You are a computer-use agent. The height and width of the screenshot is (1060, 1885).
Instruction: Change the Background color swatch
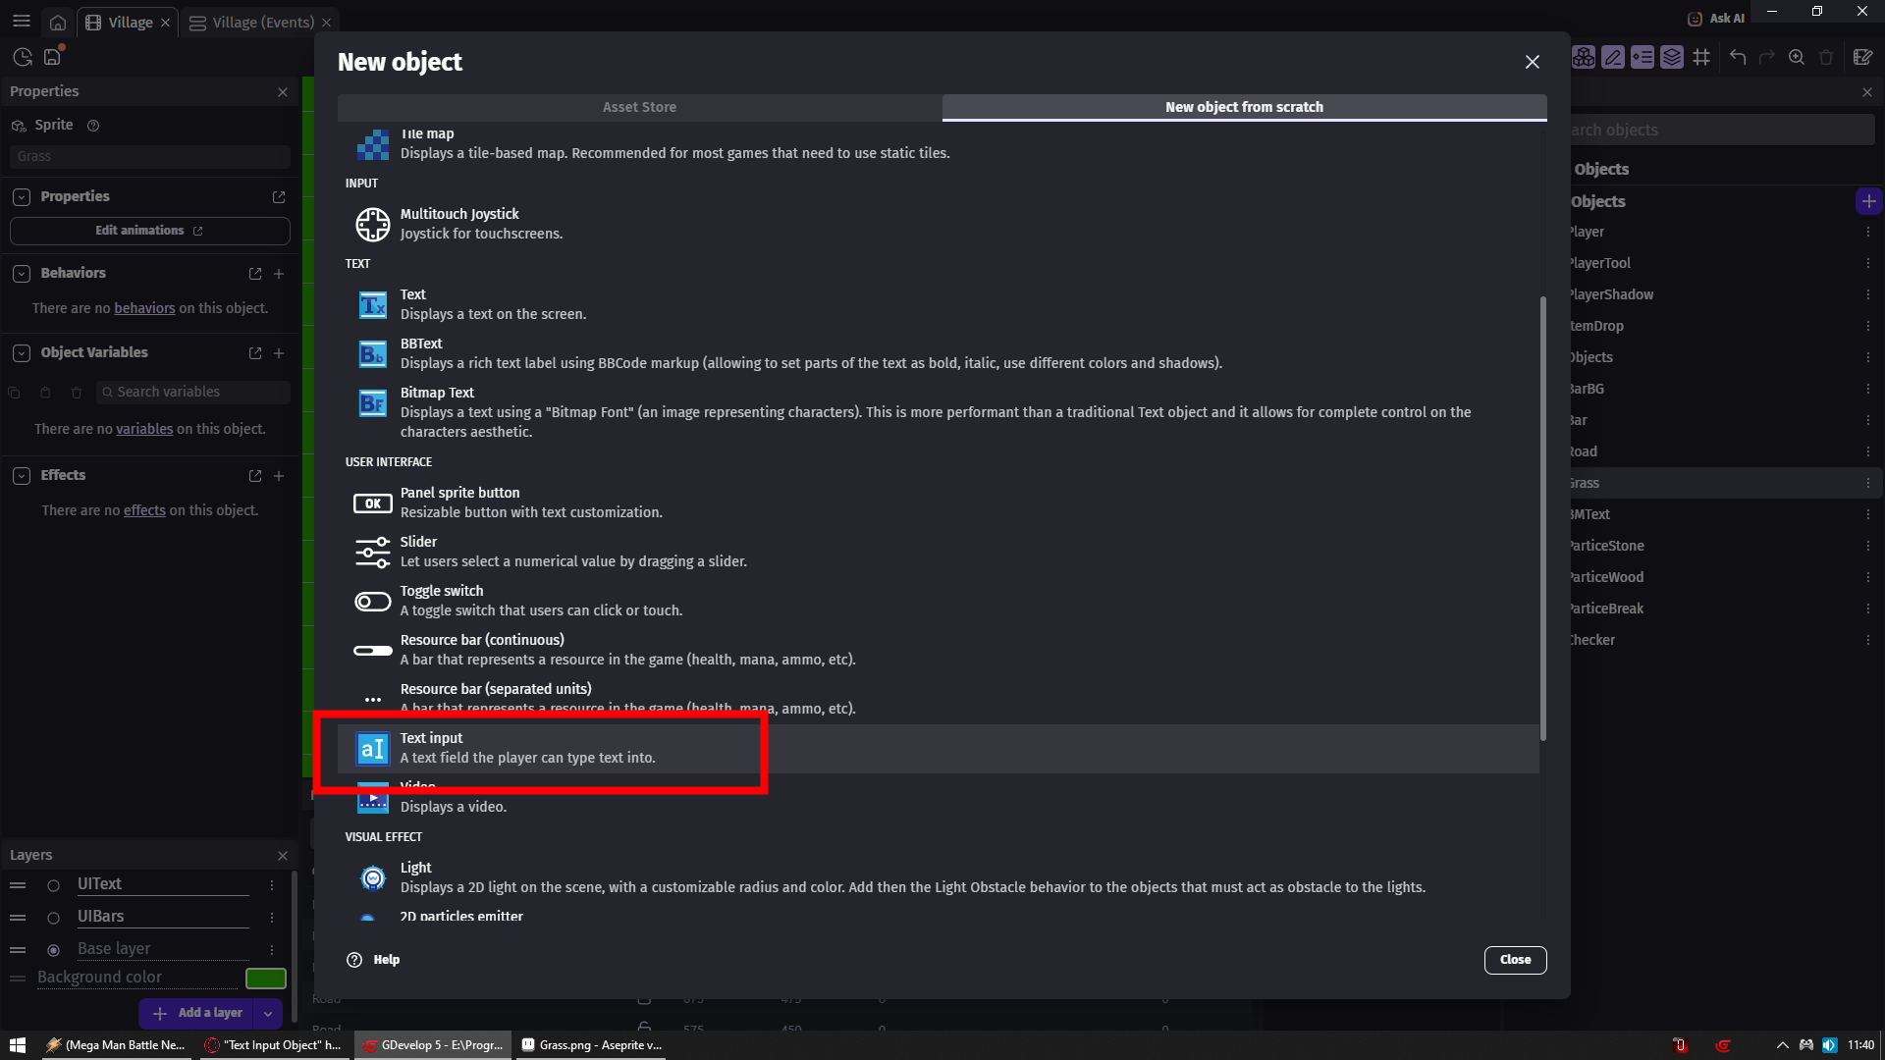coord(266,978)
